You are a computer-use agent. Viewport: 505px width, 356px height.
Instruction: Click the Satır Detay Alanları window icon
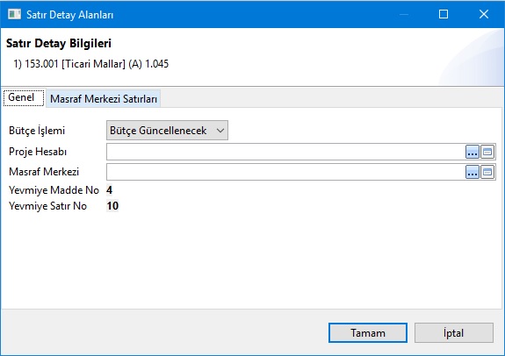14,14
